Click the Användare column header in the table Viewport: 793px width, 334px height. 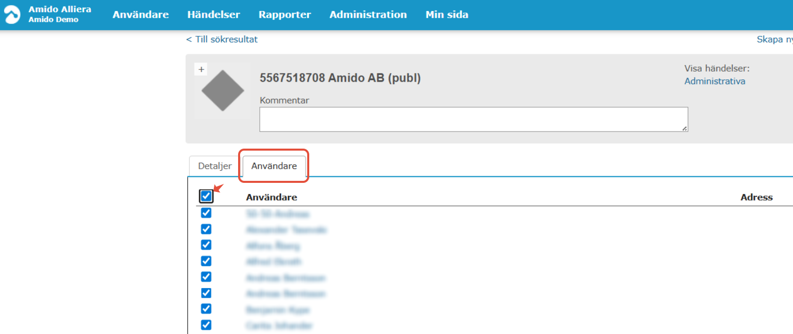(x=271, y=197)
